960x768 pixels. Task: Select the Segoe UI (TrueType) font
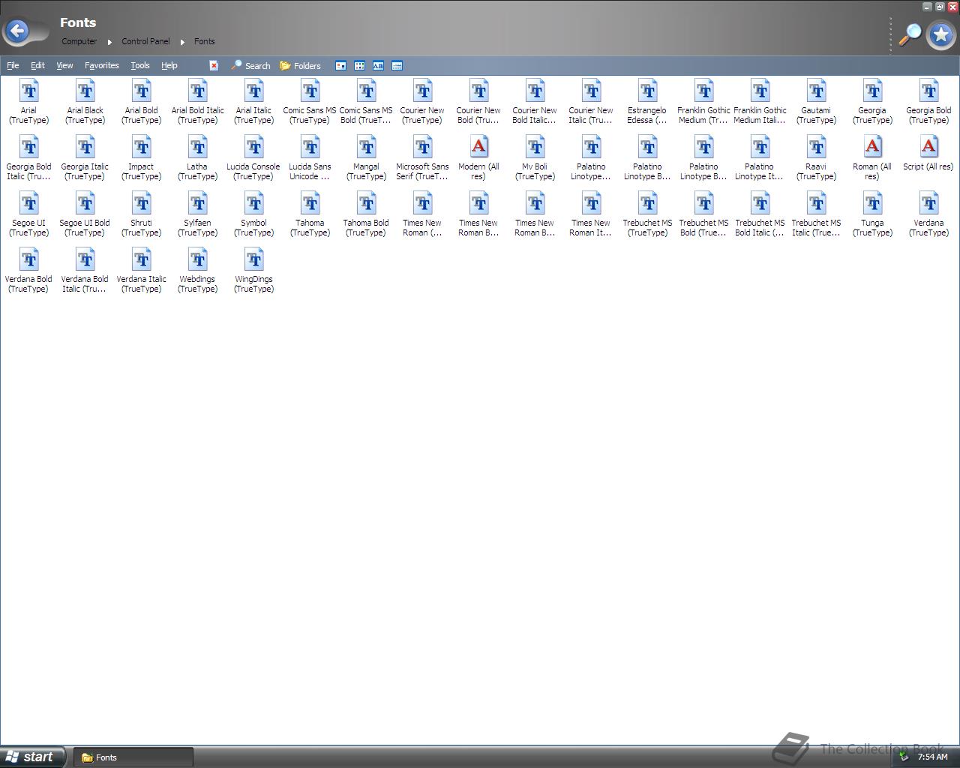pyautogui.click(x=28, y=214)
